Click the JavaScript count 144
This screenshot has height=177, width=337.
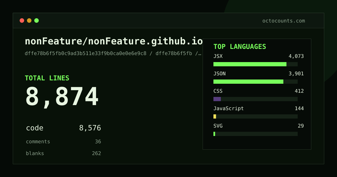click(x=299, y=108)
